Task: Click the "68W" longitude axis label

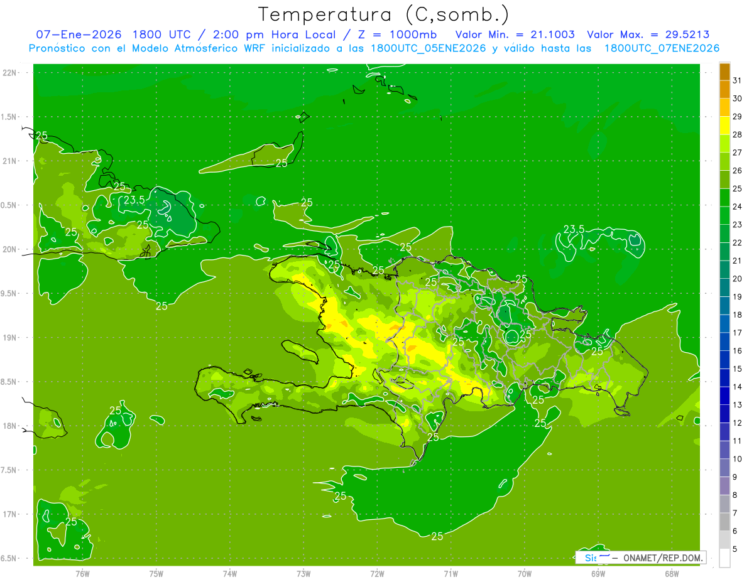Action: [672, 573]
